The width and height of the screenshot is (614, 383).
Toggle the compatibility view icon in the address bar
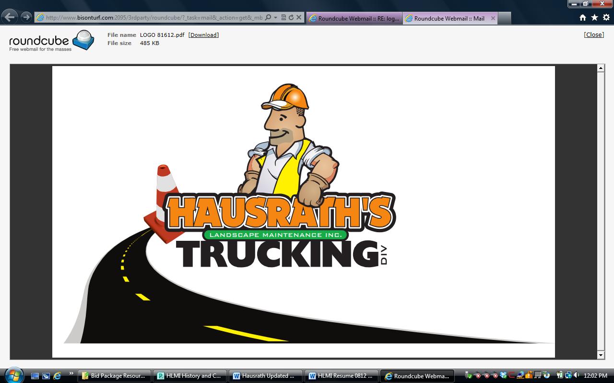283,17
